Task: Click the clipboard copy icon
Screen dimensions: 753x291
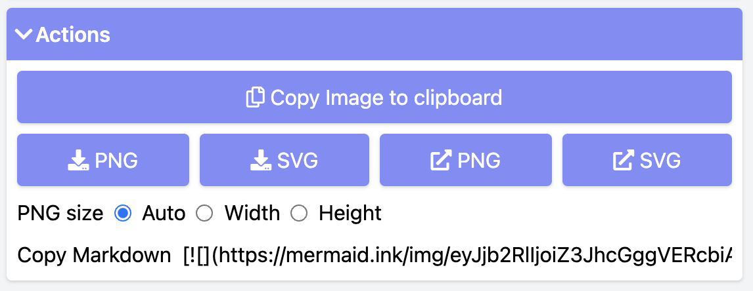Action: 256,97
